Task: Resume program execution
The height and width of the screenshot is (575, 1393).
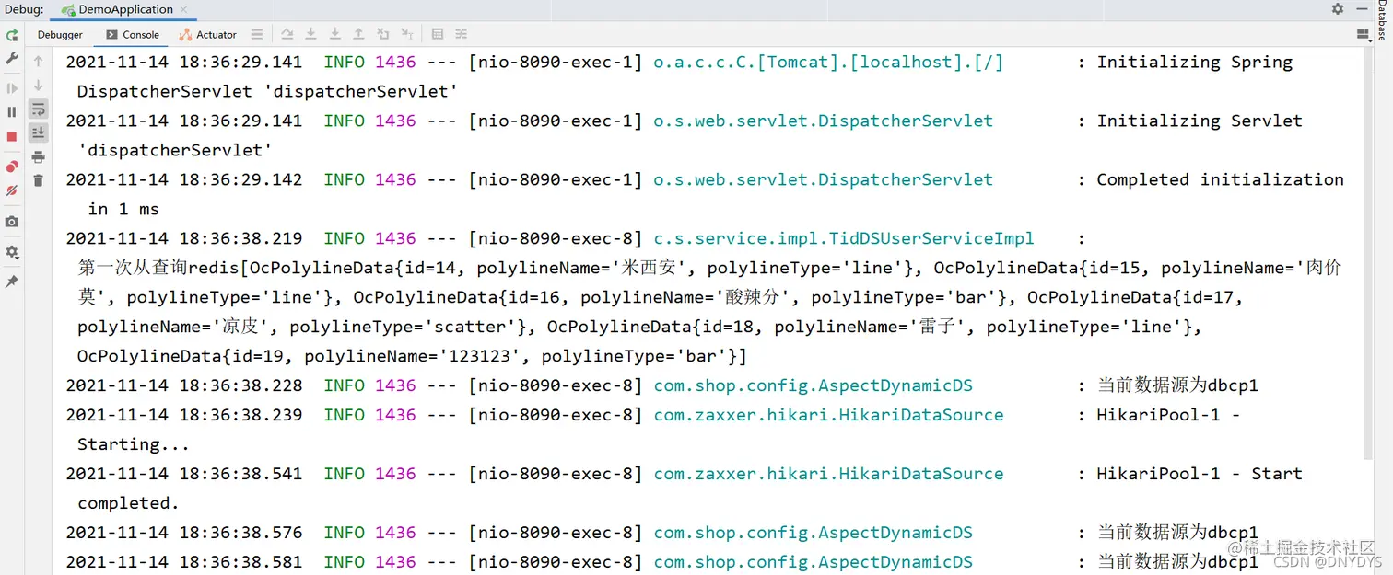Action: pos(12,88)
